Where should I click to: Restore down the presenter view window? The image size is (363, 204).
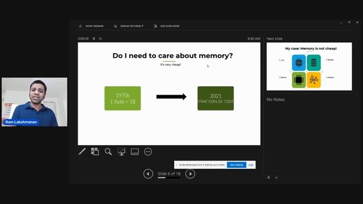click(x=349, y=23)
